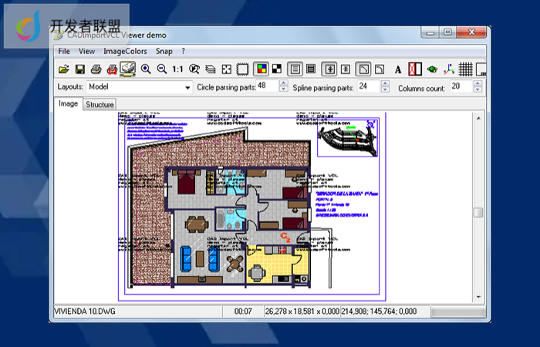
Task: Switch to the Structure tab
Action: click(100, 104)
